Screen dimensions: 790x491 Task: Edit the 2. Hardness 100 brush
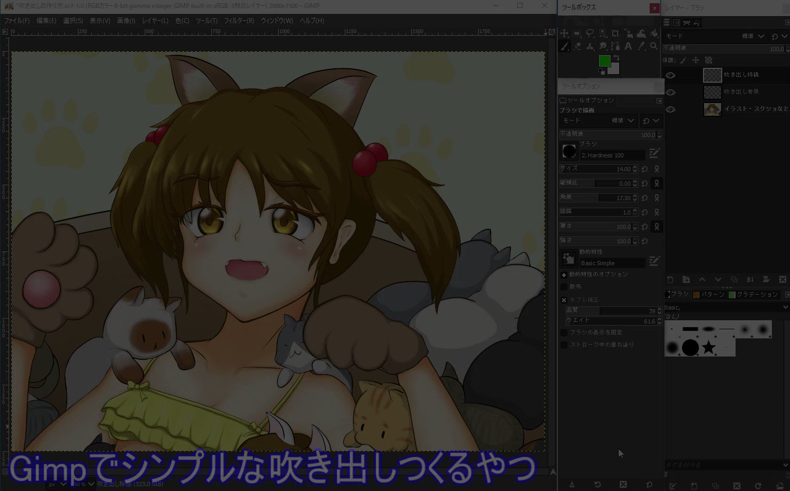pos(654,153)
